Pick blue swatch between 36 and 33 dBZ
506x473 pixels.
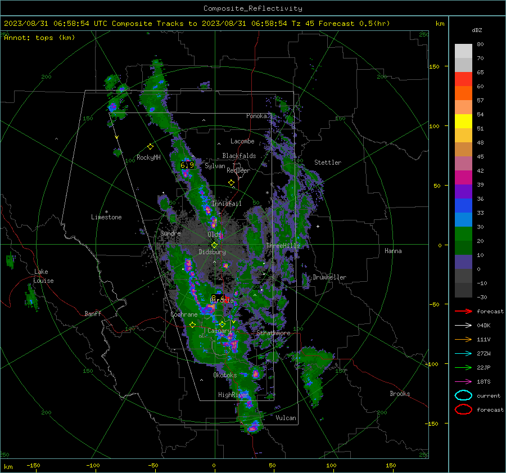coord(463,206)
